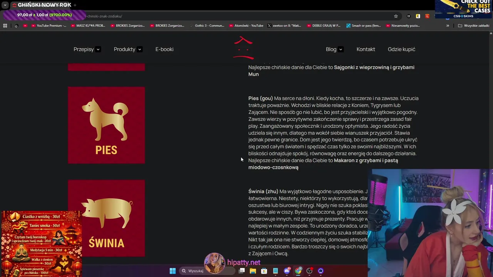Open Task View from the taskbar
Image resolution: width=493 pixels, height=277 pixels.
(x=241, y=271)
